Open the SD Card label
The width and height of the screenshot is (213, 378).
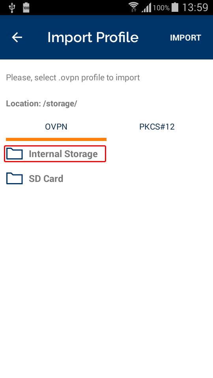pos(46,179)
